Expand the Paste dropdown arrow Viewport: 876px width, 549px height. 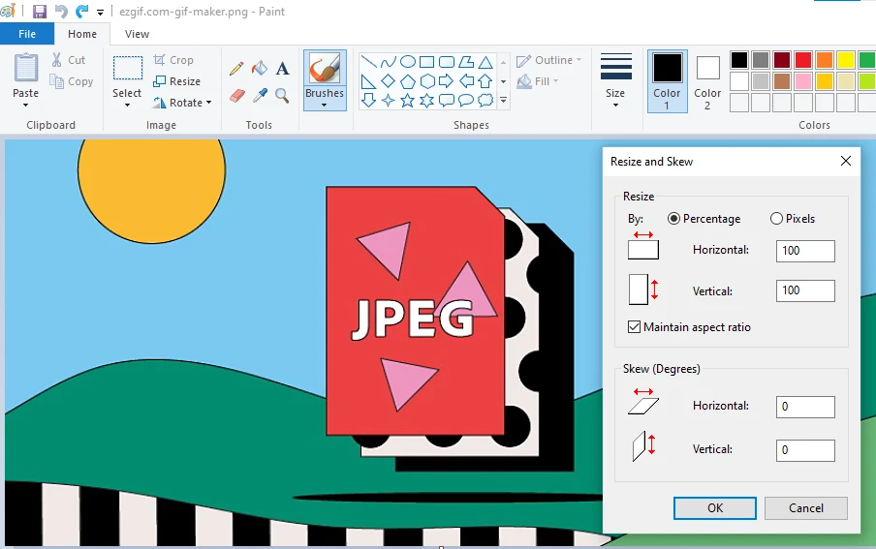point(26,105)
